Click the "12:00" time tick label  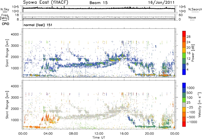(x=99, y=134)
